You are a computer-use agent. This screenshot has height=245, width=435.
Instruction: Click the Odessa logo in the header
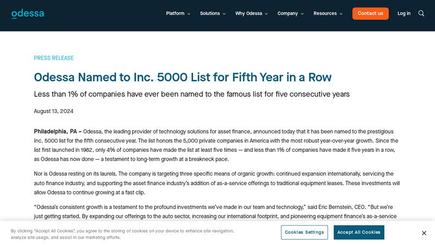coord(28,14)
